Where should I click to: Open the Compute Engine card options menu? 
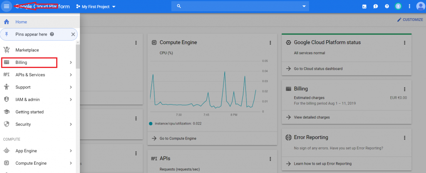coord(270,43)
